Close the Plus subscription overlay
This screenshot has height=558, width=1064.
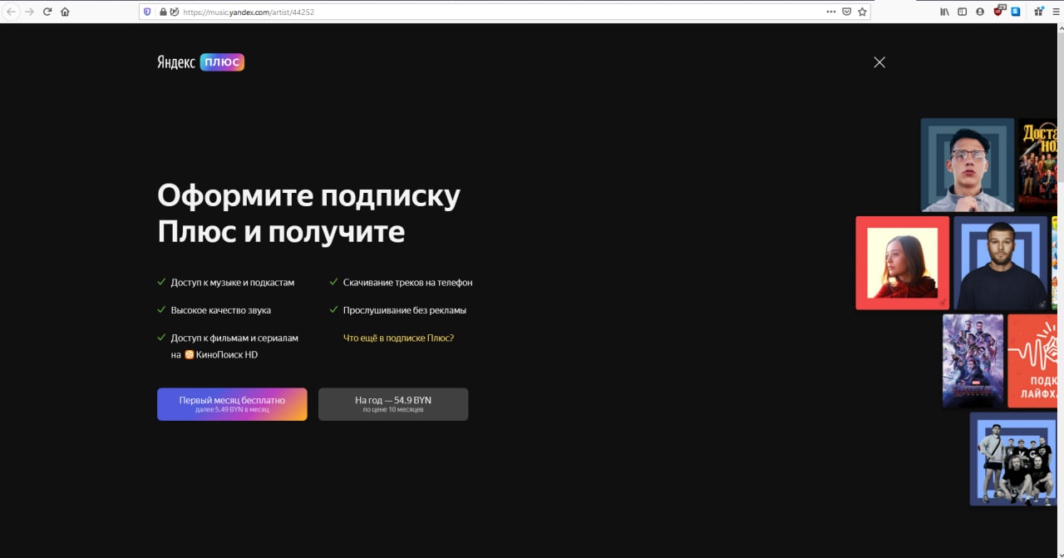pos(879,62)
